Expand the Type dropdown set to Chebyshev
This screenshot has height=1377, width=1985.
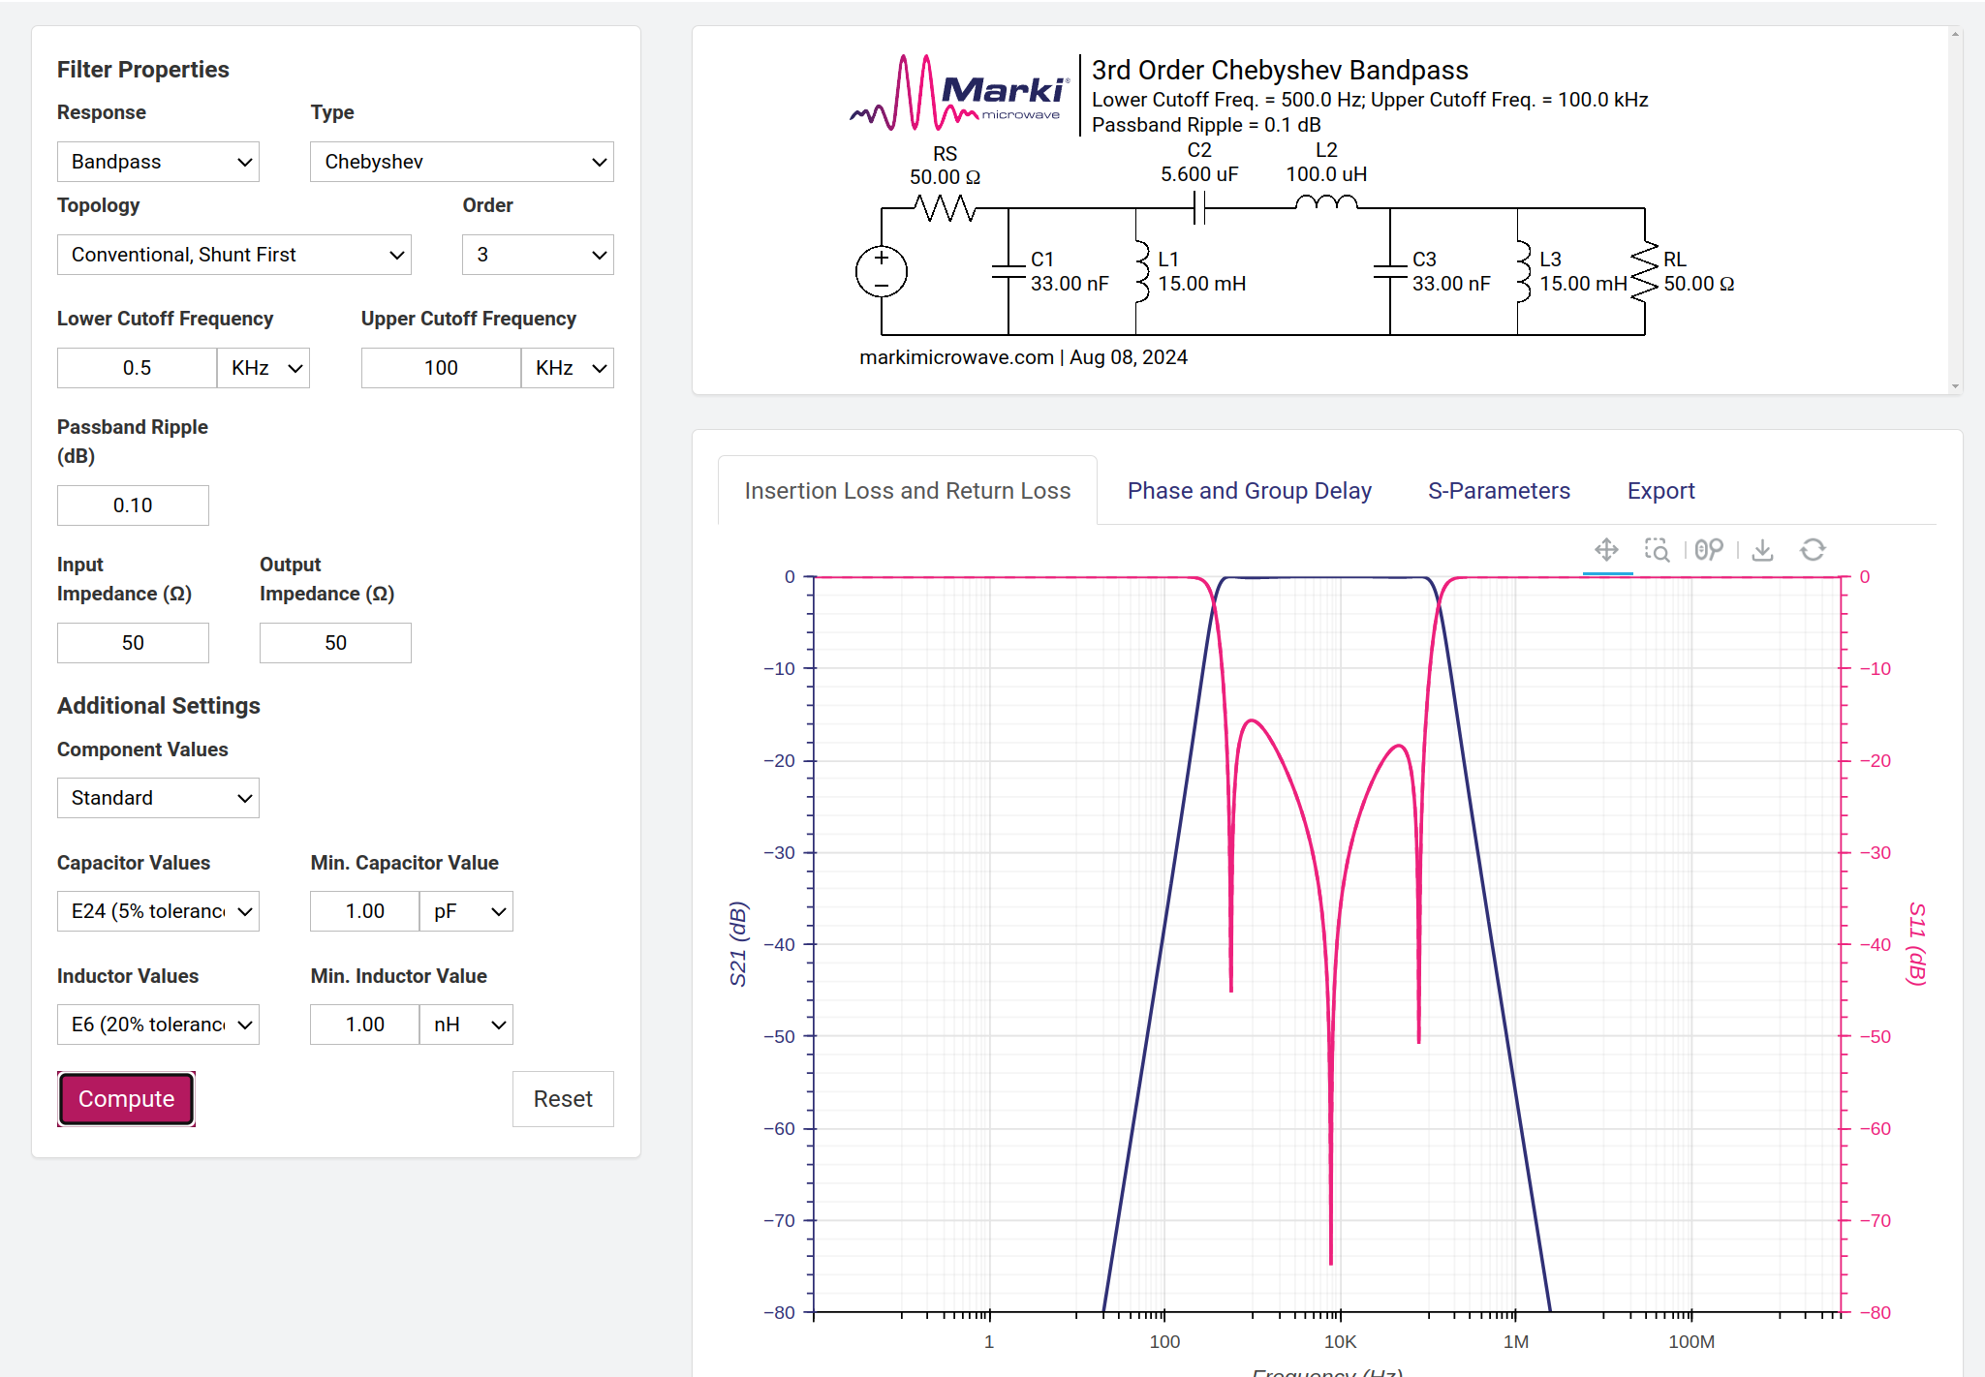pos(461,162)
